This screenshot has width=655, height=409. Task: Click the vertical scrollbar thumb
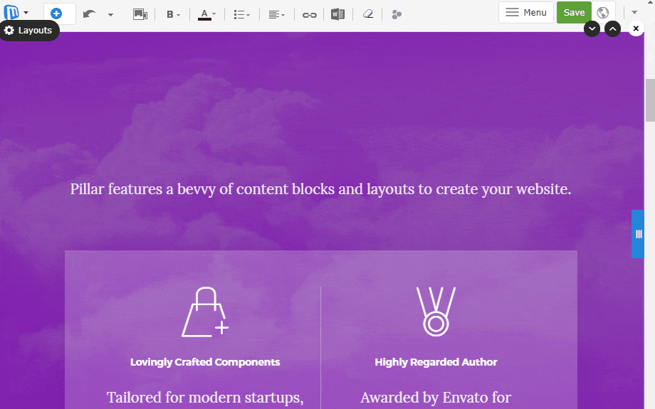click(x=650, y=100)
